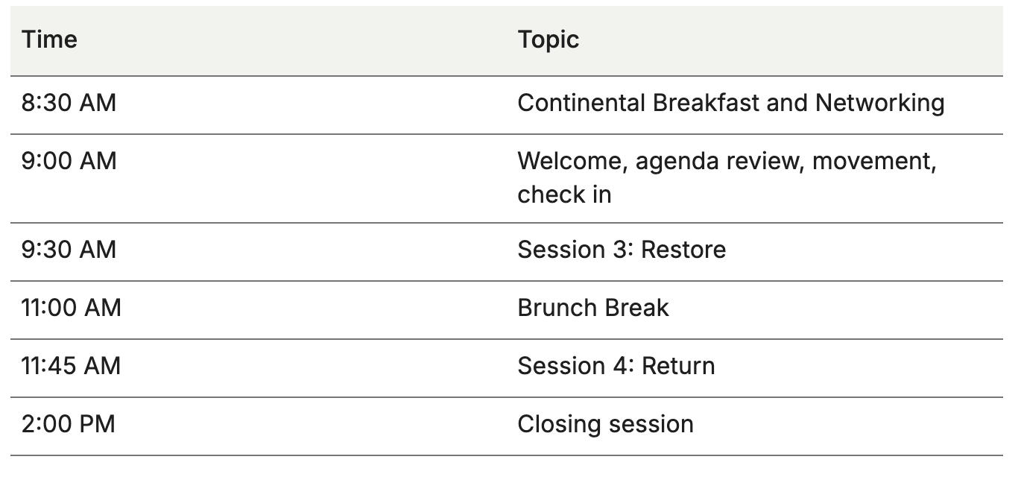The width and height of the screenshot is (1021, 477).
Task: Click the Time column header
Action: 49,40
